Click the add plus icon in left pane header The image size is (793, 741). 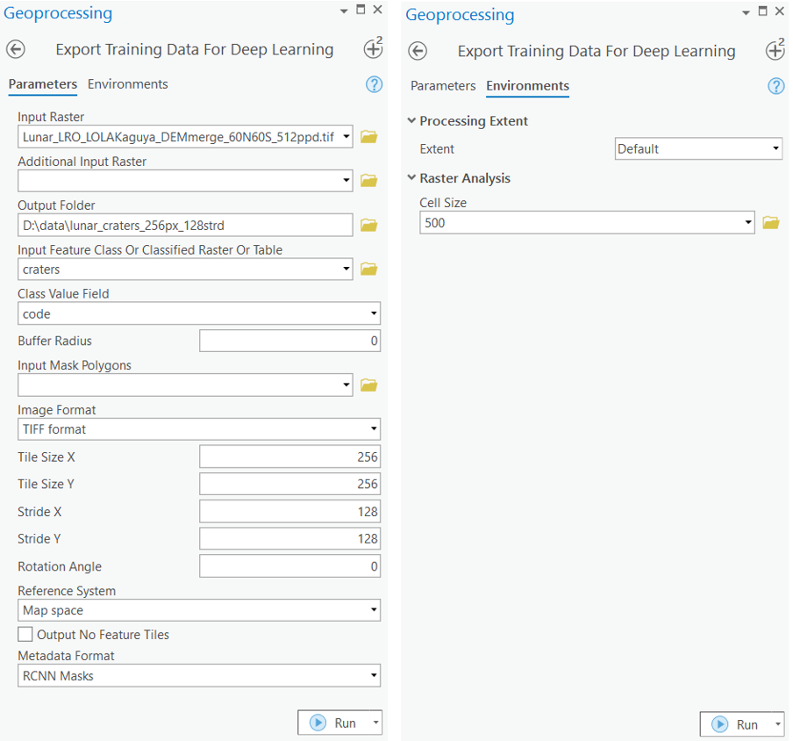373,50
